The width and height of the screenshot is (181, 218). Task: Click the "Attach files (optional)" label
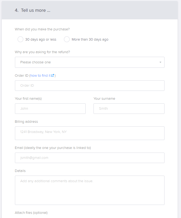(31, 213)
